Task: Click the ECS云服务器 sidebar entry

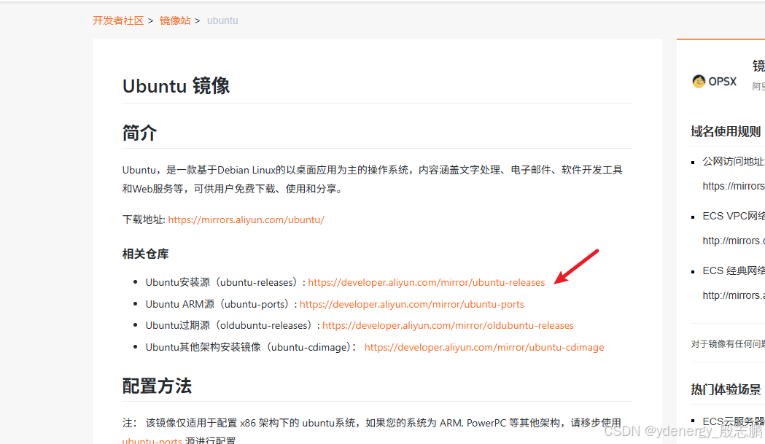Action: click(x=734, y=421)
